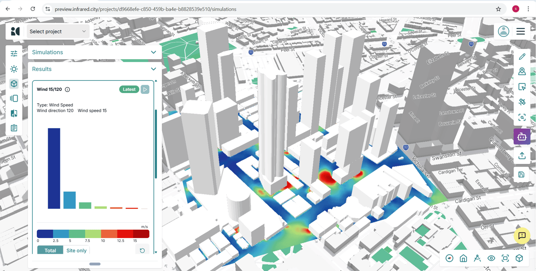
Task: Open the split-panel compare sidebar icon
Action: (x=14, y=99)
